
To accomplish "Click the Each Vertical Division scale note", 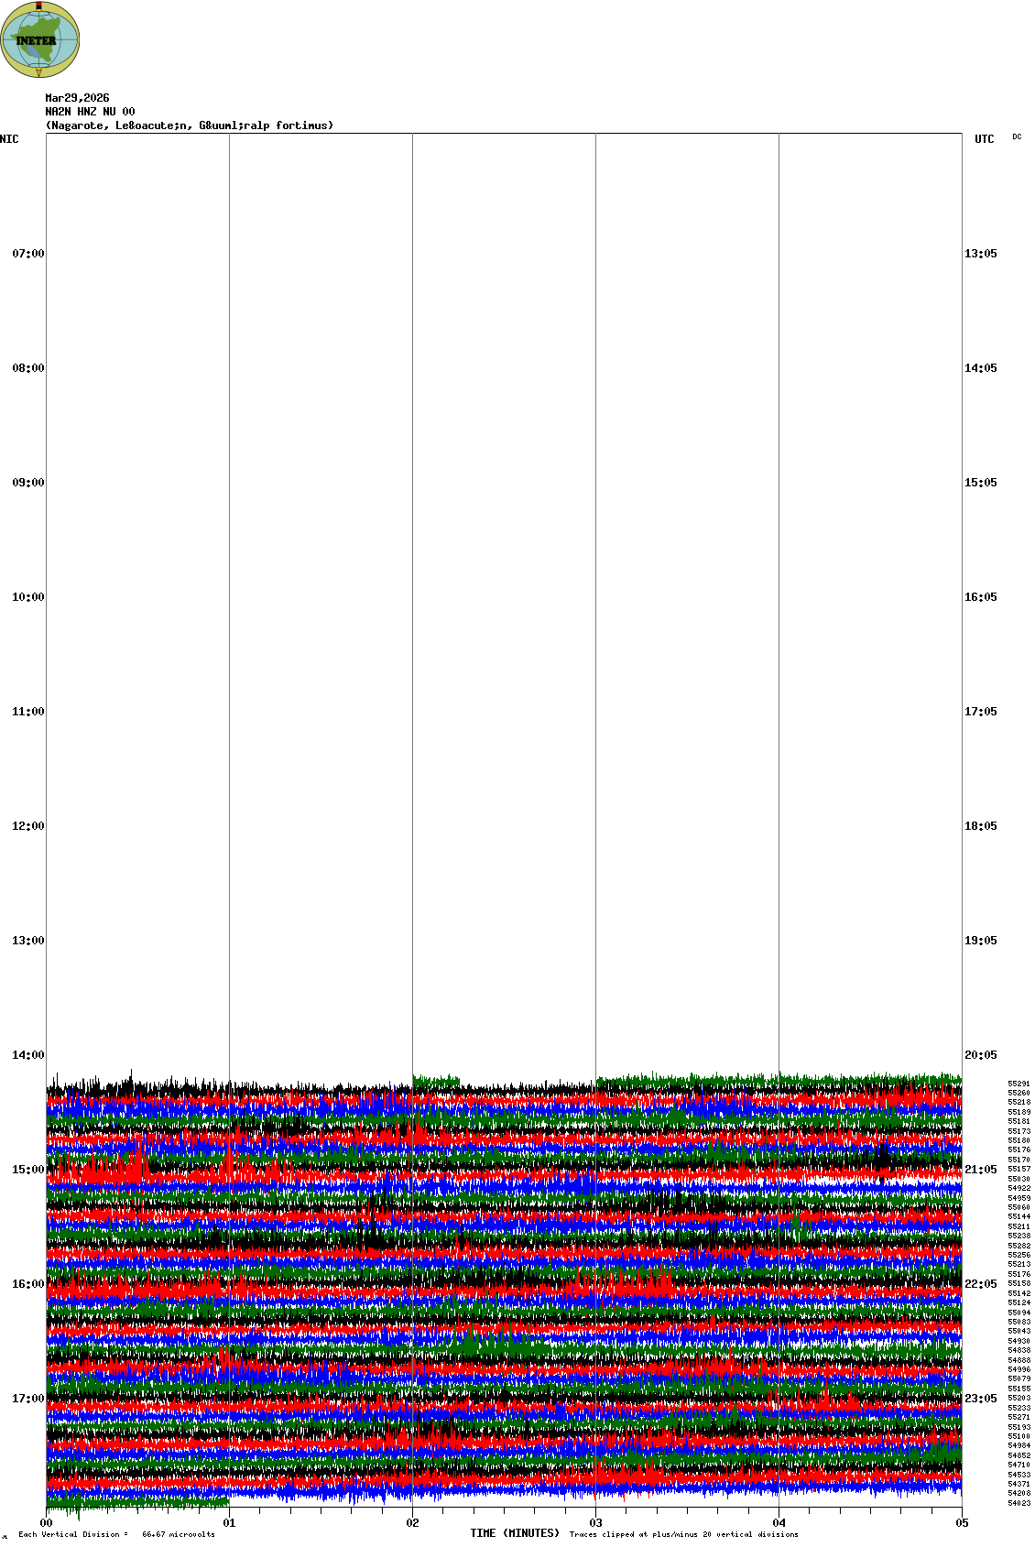I will [116, 1534].
